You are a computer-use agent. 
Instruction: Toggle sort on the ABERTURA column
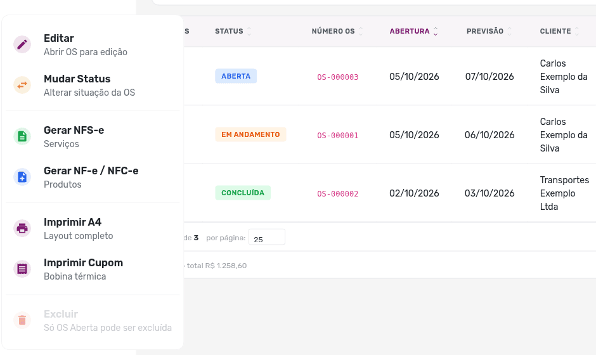(x=414, y=31)
